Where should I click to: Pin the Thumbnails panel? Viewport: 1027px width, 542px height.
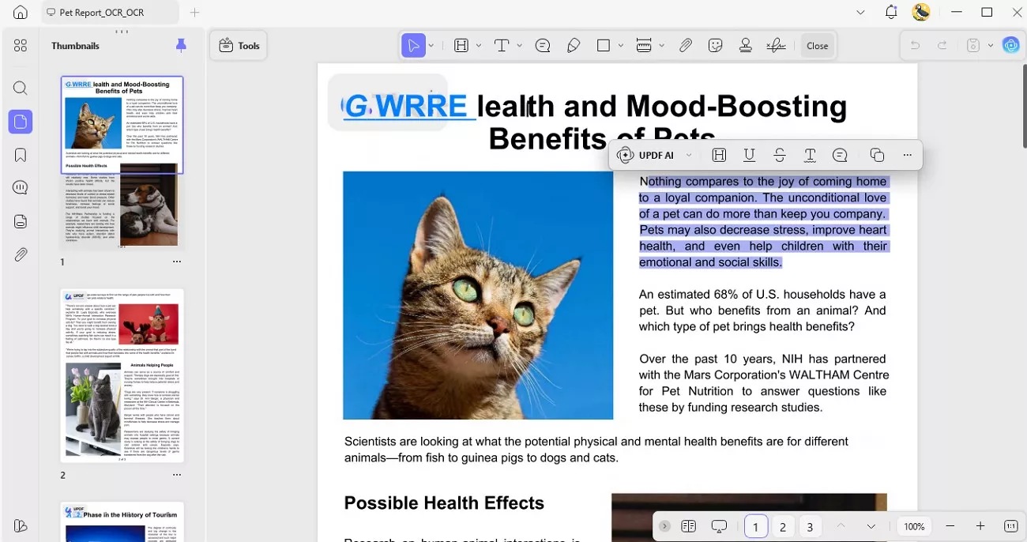point(181,46)
